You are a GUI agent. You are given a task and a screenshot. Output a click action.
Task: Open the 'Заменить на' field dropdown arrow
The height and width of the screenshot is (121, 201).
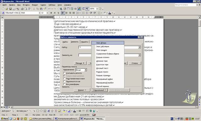tap(139, 55)
